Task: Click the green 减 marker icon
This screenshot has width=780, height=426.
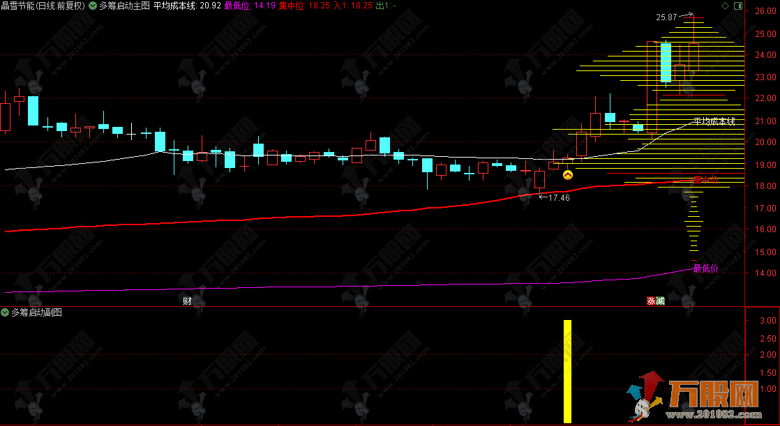Action: [660, 301]
